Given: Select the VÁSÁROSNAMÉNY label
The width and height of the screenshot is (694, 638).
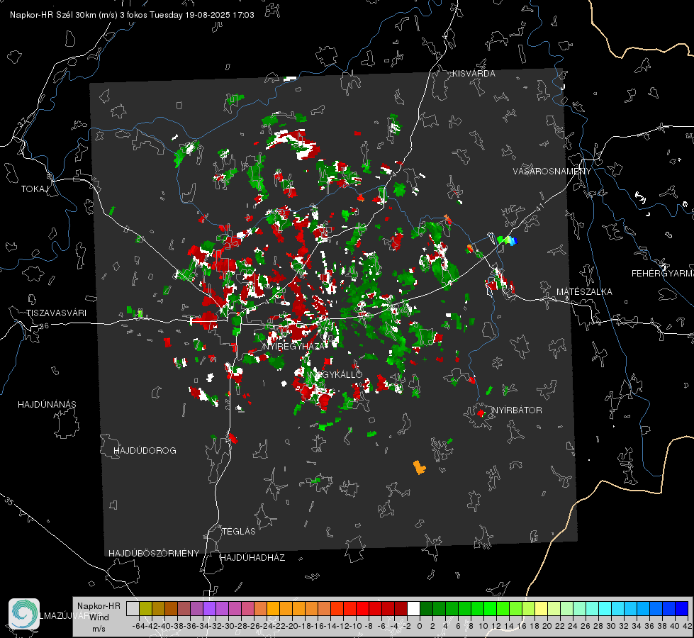Looking at the screenshot, I should point(552,172).
